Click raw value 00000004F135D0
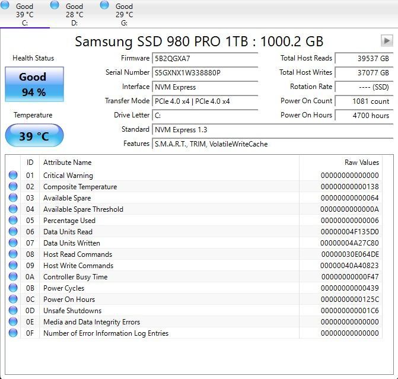Image resolution: width=398 pixels, height=379 pixels. pos(350,232)
